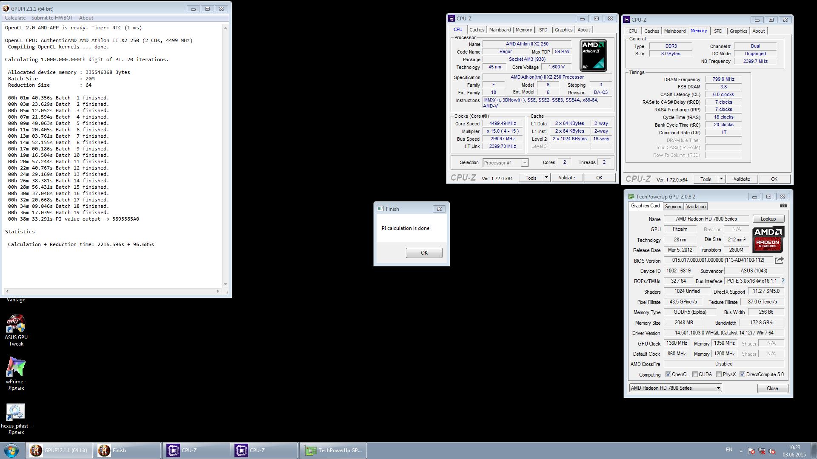Click Close button in GPU-Z
Image resolution: width=817 pixels, height=459 pixels.
point(772,388)
